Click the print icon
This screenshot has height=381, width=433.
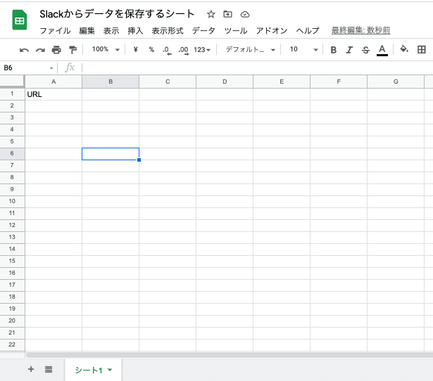click(56, 50)
